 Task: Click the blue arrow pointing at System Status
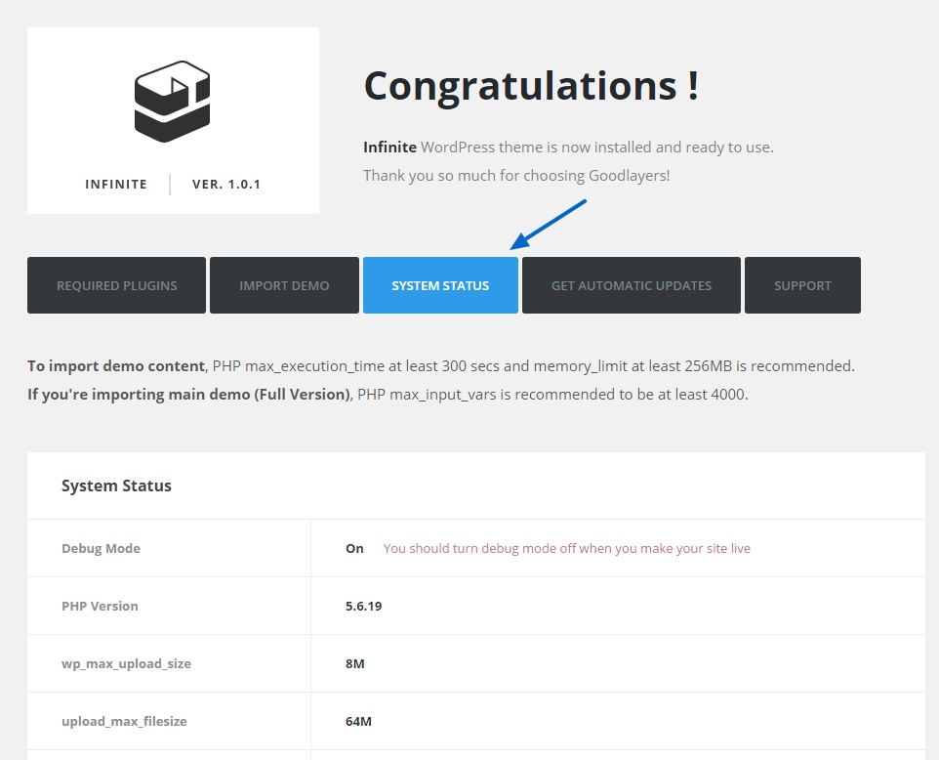tap(547, 225)
